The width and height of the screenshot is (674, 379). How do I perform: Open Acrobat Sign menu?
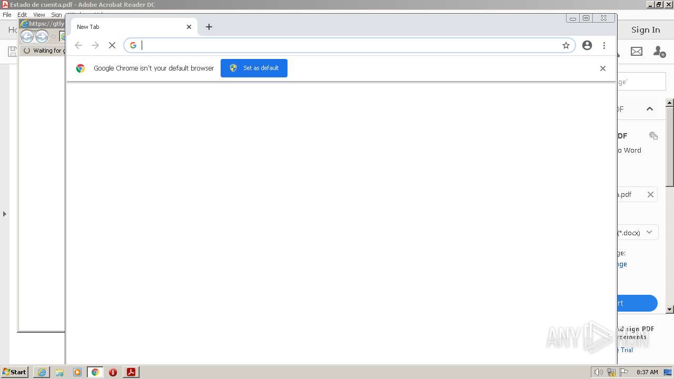(56, 15)
